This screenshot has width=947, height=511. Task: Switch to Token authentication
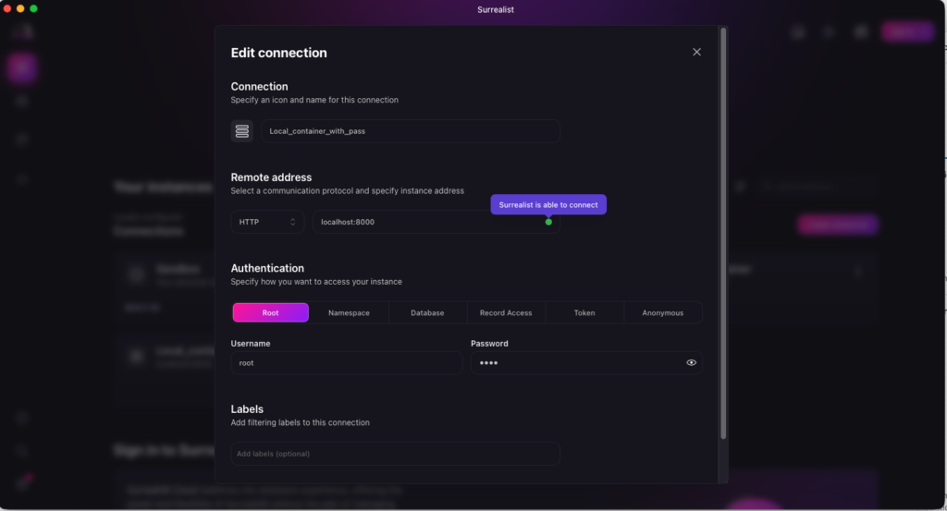(x=584, y=313)
